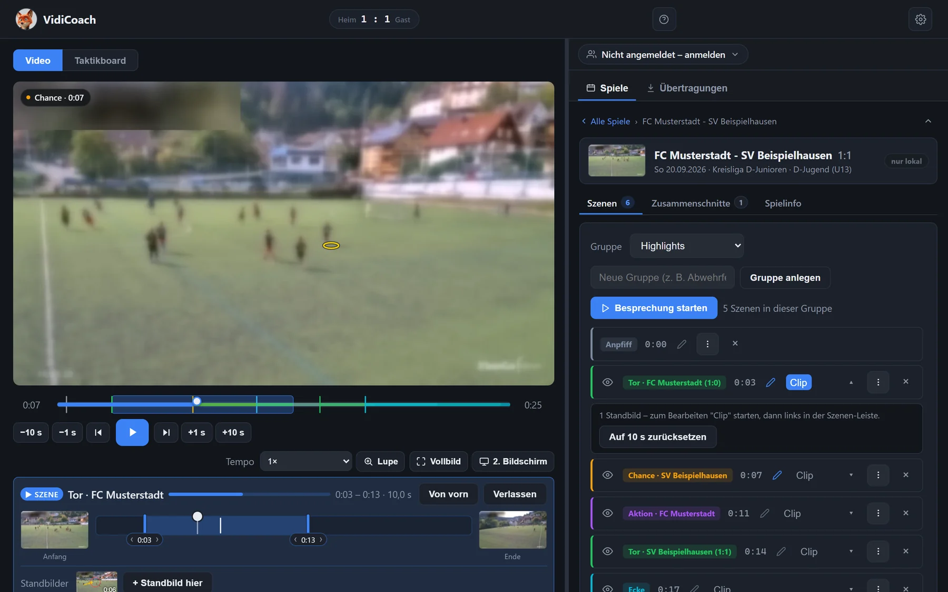The image size is (948, 592).
Task: Start video playback with play button
Action: click(132, 433)
